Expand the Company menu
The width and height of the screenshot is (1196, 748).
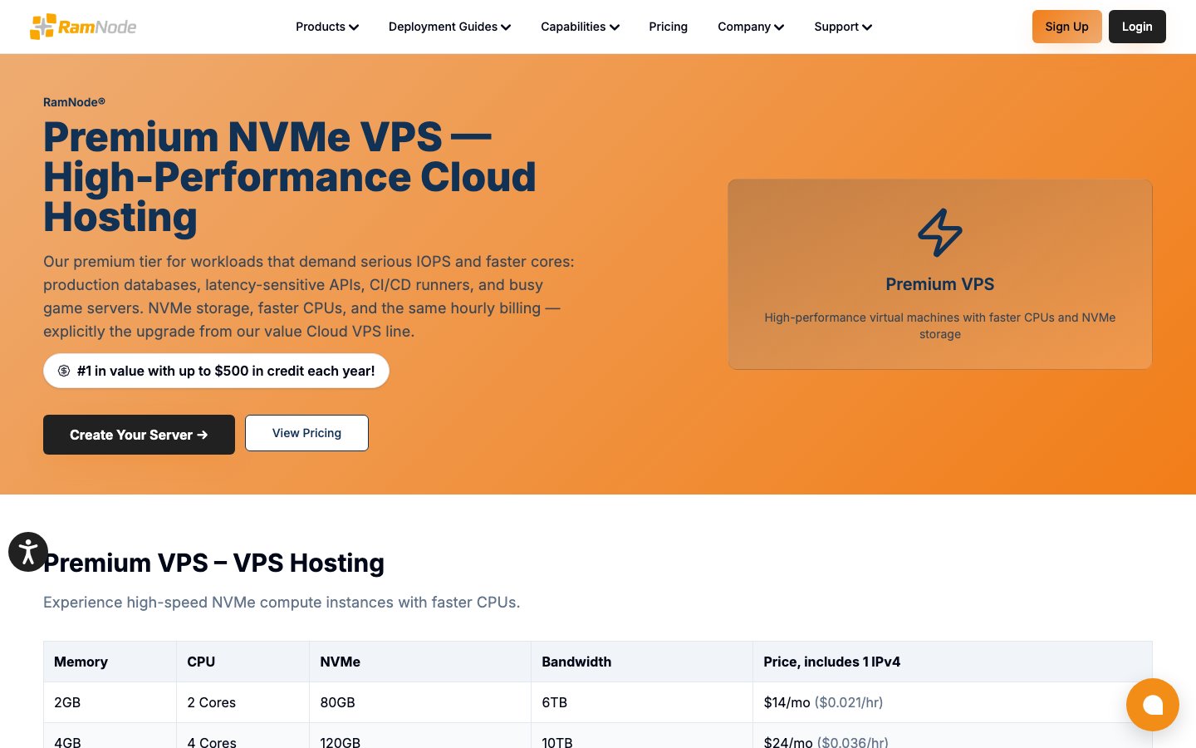[751, 27]
